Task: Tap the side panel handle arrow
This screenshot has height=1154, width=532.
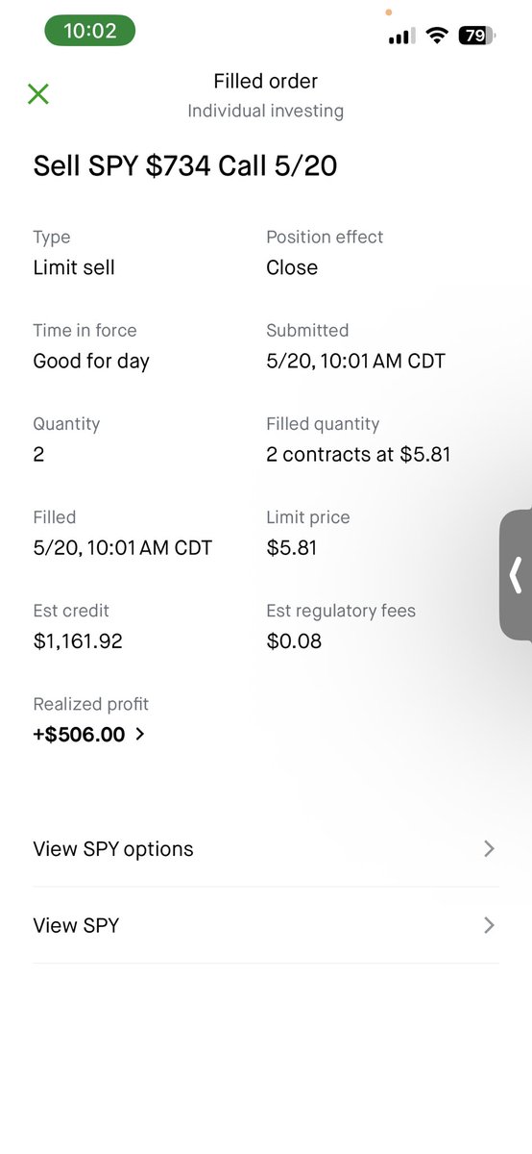Action: [x=517, y=575]
